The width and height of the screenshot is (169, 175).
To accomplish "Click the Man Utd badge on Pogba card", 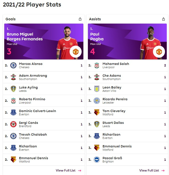I will (x=159, y=52).
